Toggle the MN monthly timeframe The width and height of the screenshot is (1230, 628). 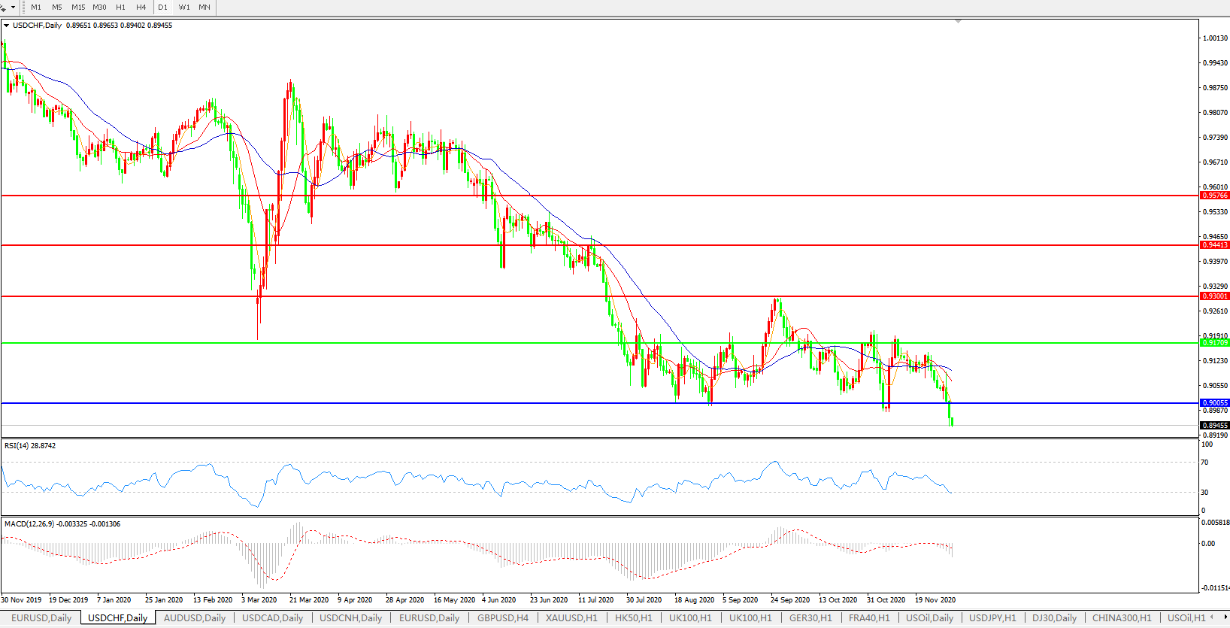[204, 8]
